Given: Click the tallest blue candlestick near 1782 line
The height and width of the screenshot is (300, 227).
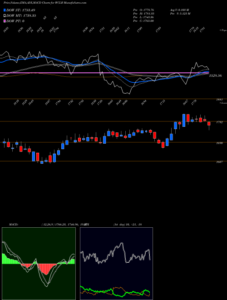Looking at the screenshot, I should pos(184,120).
